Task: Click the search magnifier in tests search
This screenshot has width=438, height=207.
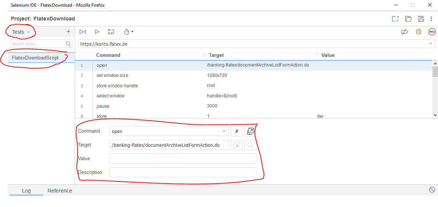Action: [x=68, y=44]
